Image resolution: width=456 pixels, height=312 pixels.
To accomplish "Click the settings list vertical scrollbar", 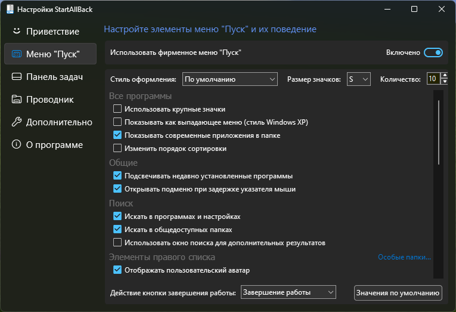I will 439,131.
